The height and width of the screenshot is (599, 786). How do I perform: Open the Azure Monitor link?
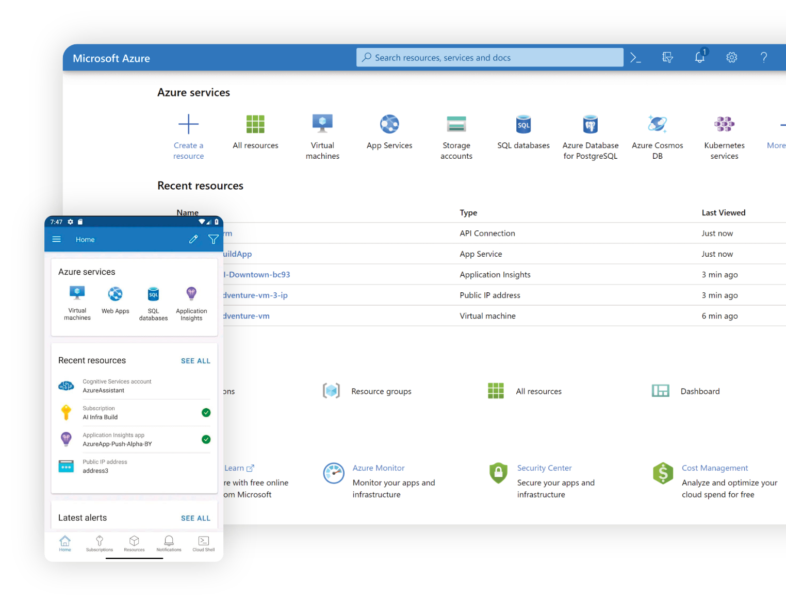pyautogui.click(x=379, y=468)
